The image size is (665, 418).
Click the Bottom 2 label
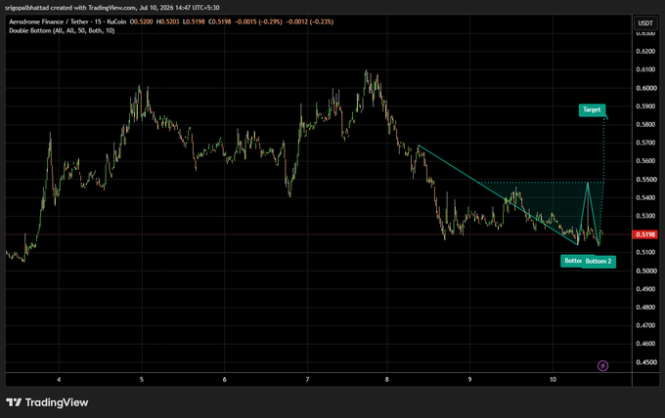598,262
